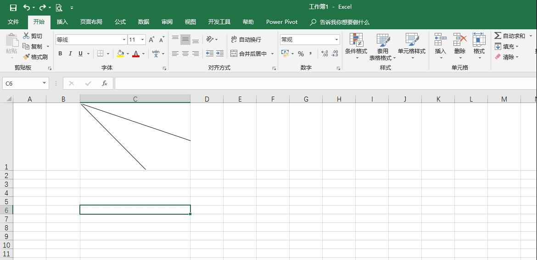Open the fill color dropdown arrow

click(x=128, y=54)
